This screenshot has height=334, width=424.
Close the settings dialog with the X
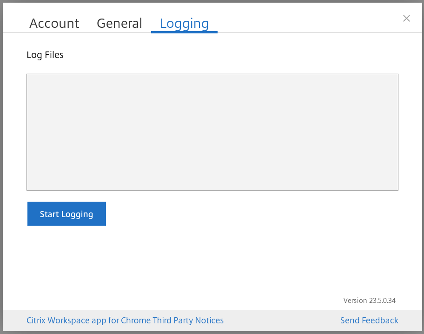[x=406, y=19]
